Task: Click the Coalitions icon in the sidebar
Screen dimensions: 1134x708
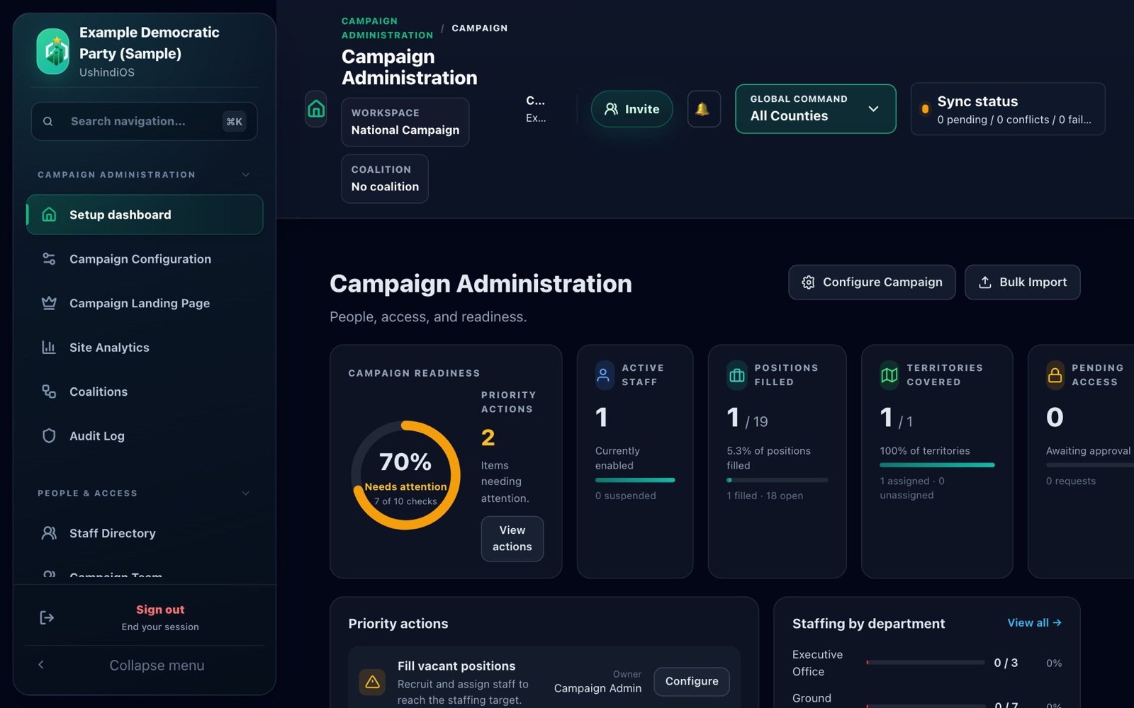Action: 49,392
